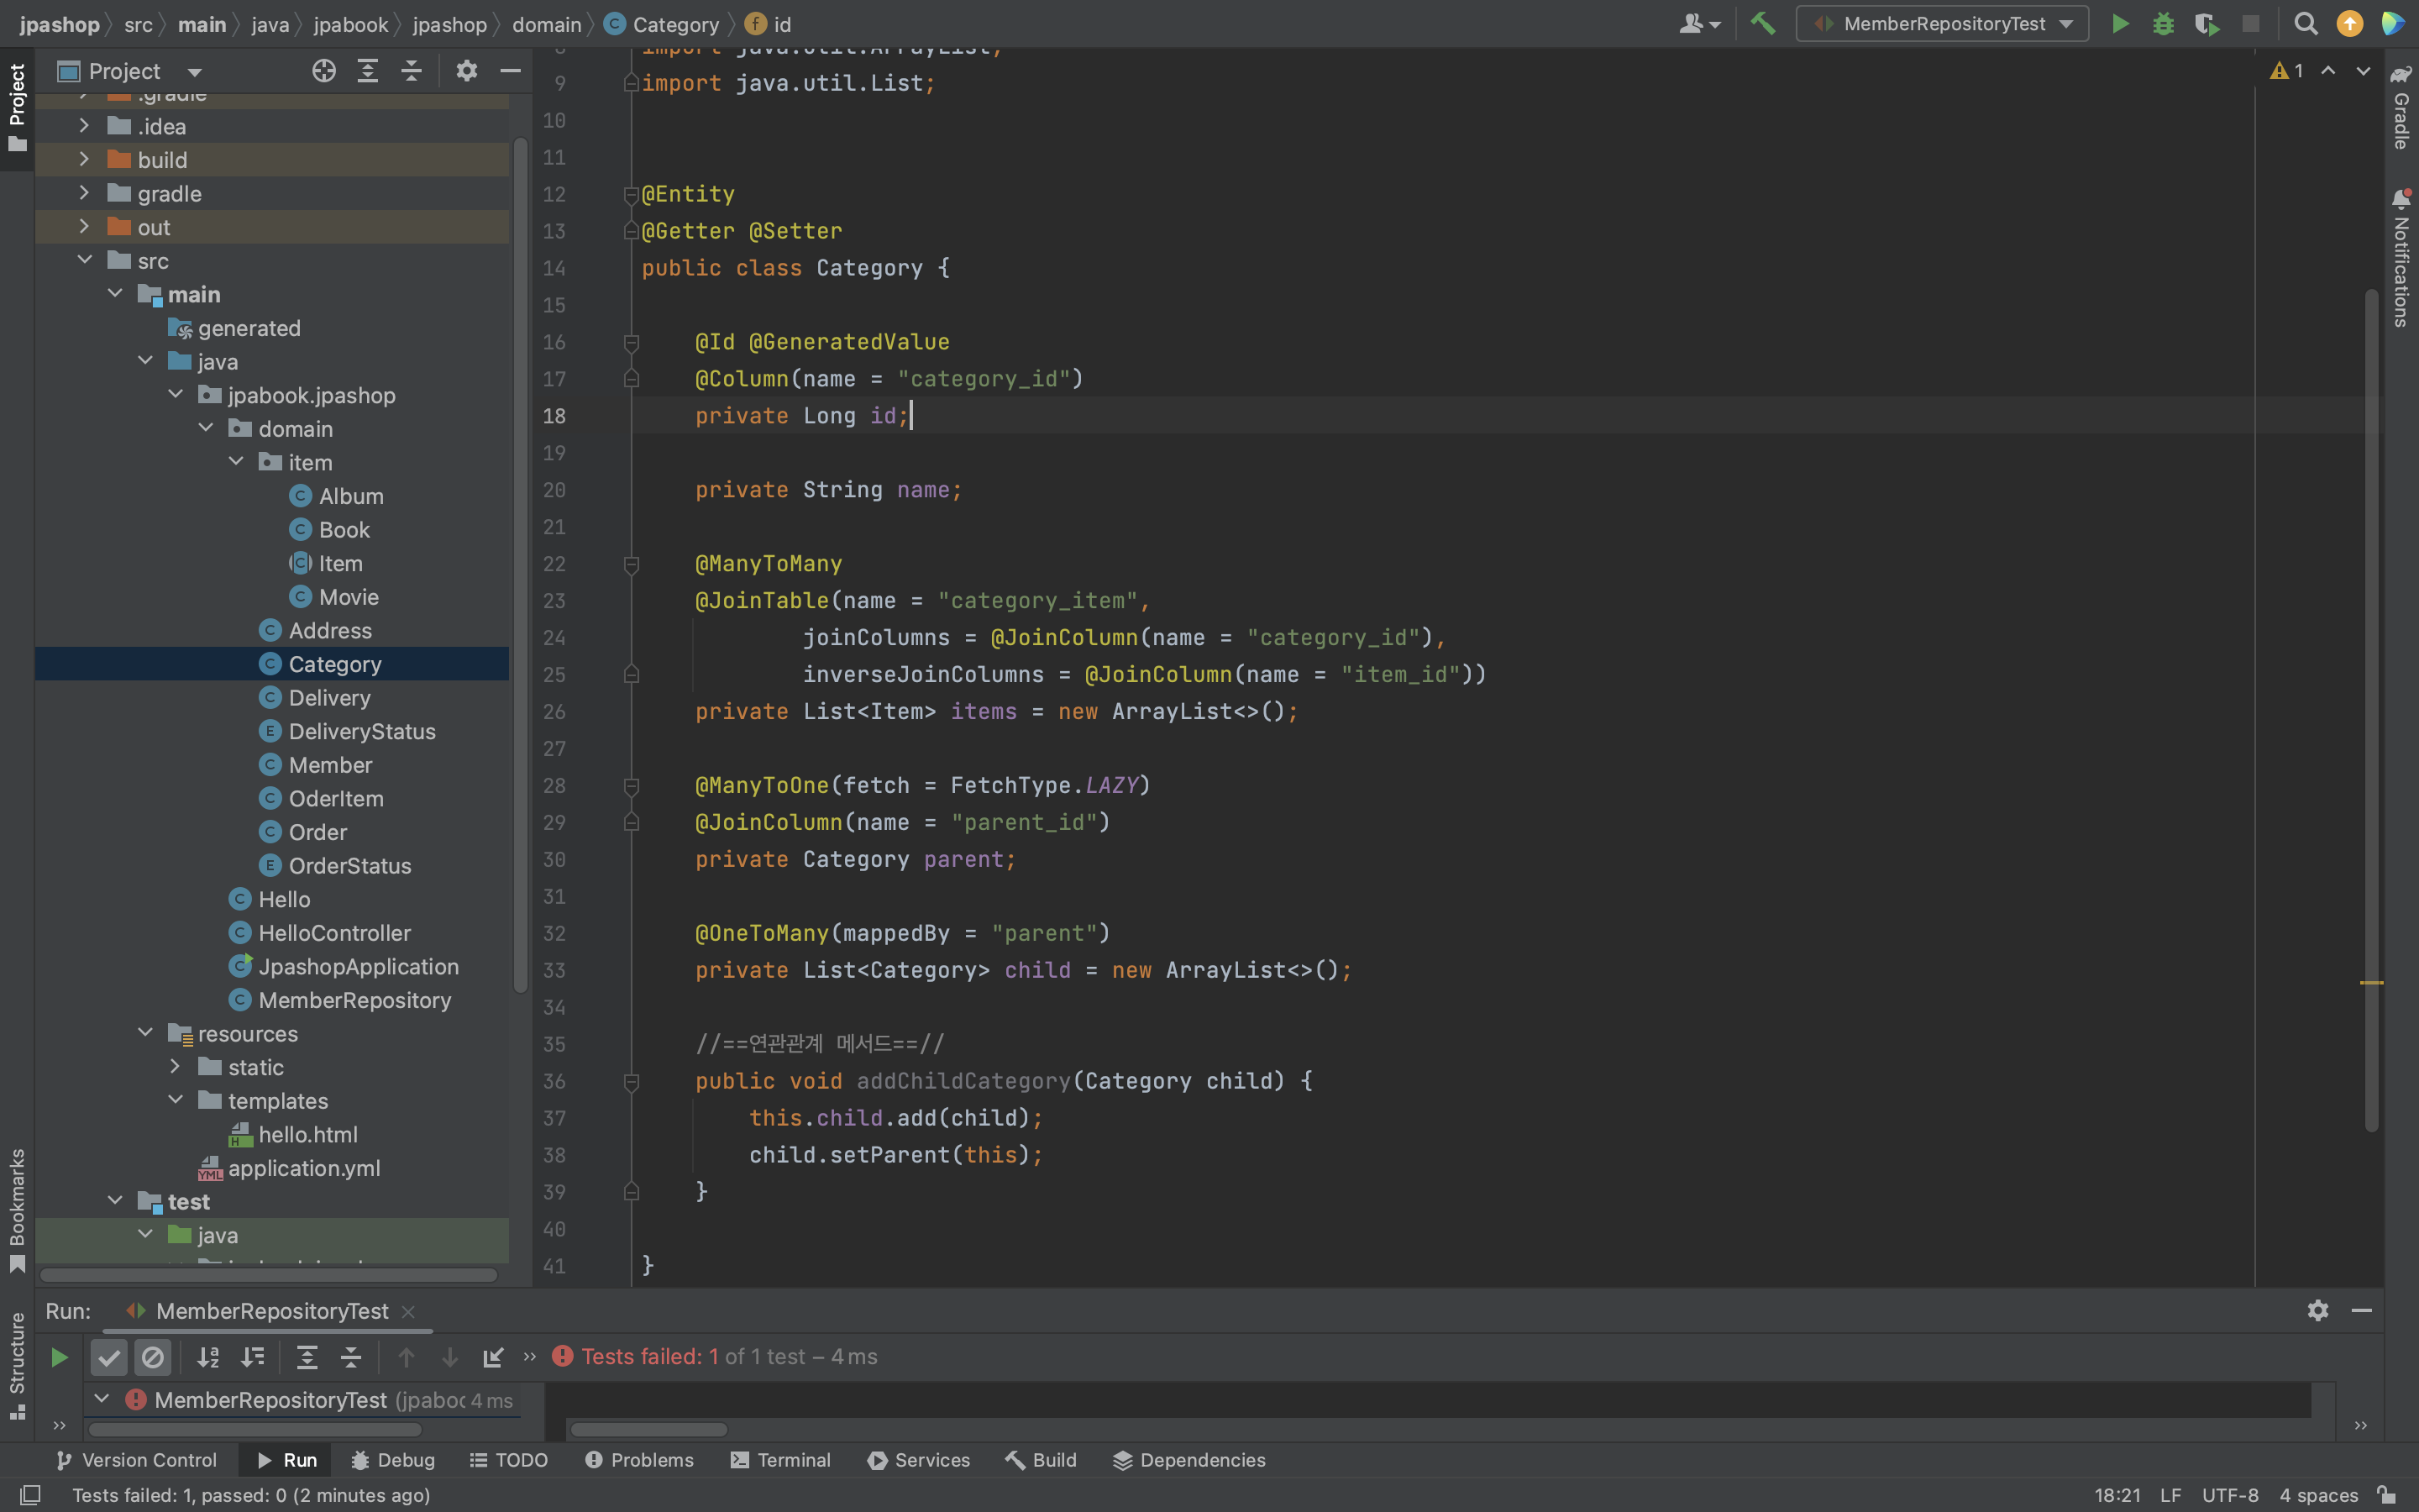Toggle show ignored tests filter

(153, 1357)
